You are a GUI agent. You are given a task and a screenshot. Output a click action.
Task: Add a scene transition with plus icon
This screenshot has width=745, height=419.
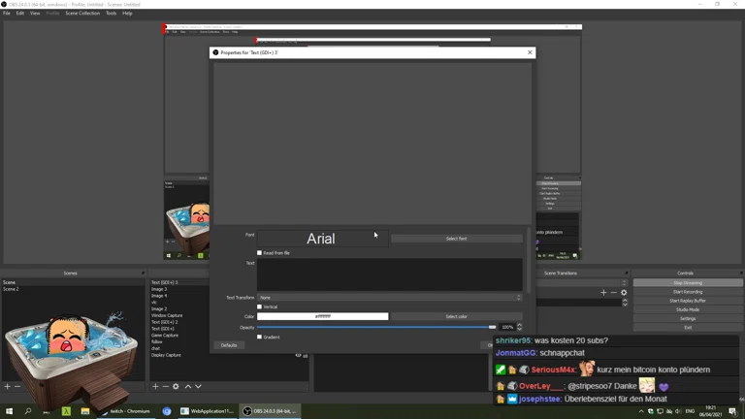pos(603,292)
